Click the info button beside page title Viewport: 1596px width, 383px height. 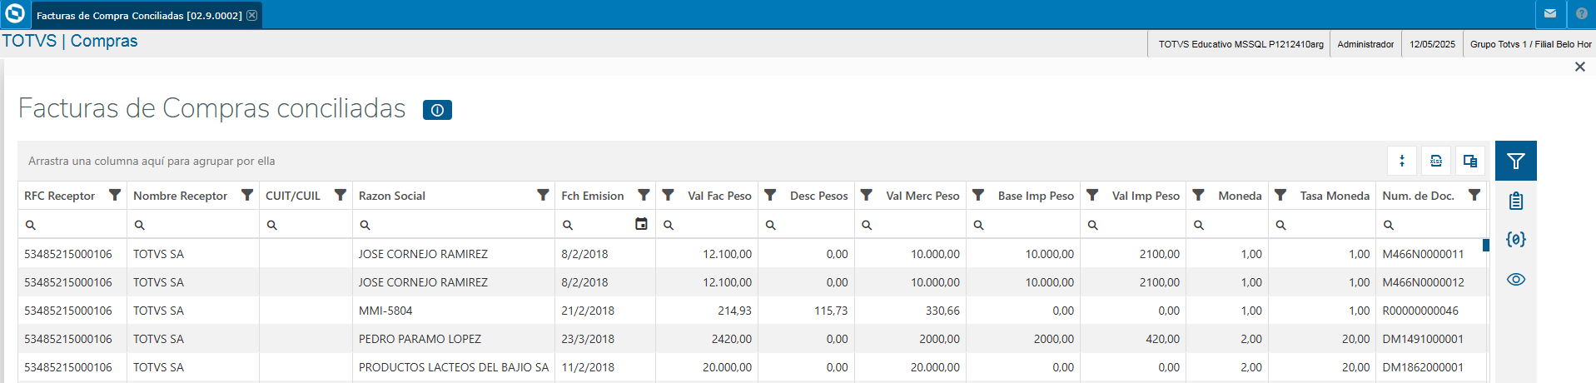(437, 110)
